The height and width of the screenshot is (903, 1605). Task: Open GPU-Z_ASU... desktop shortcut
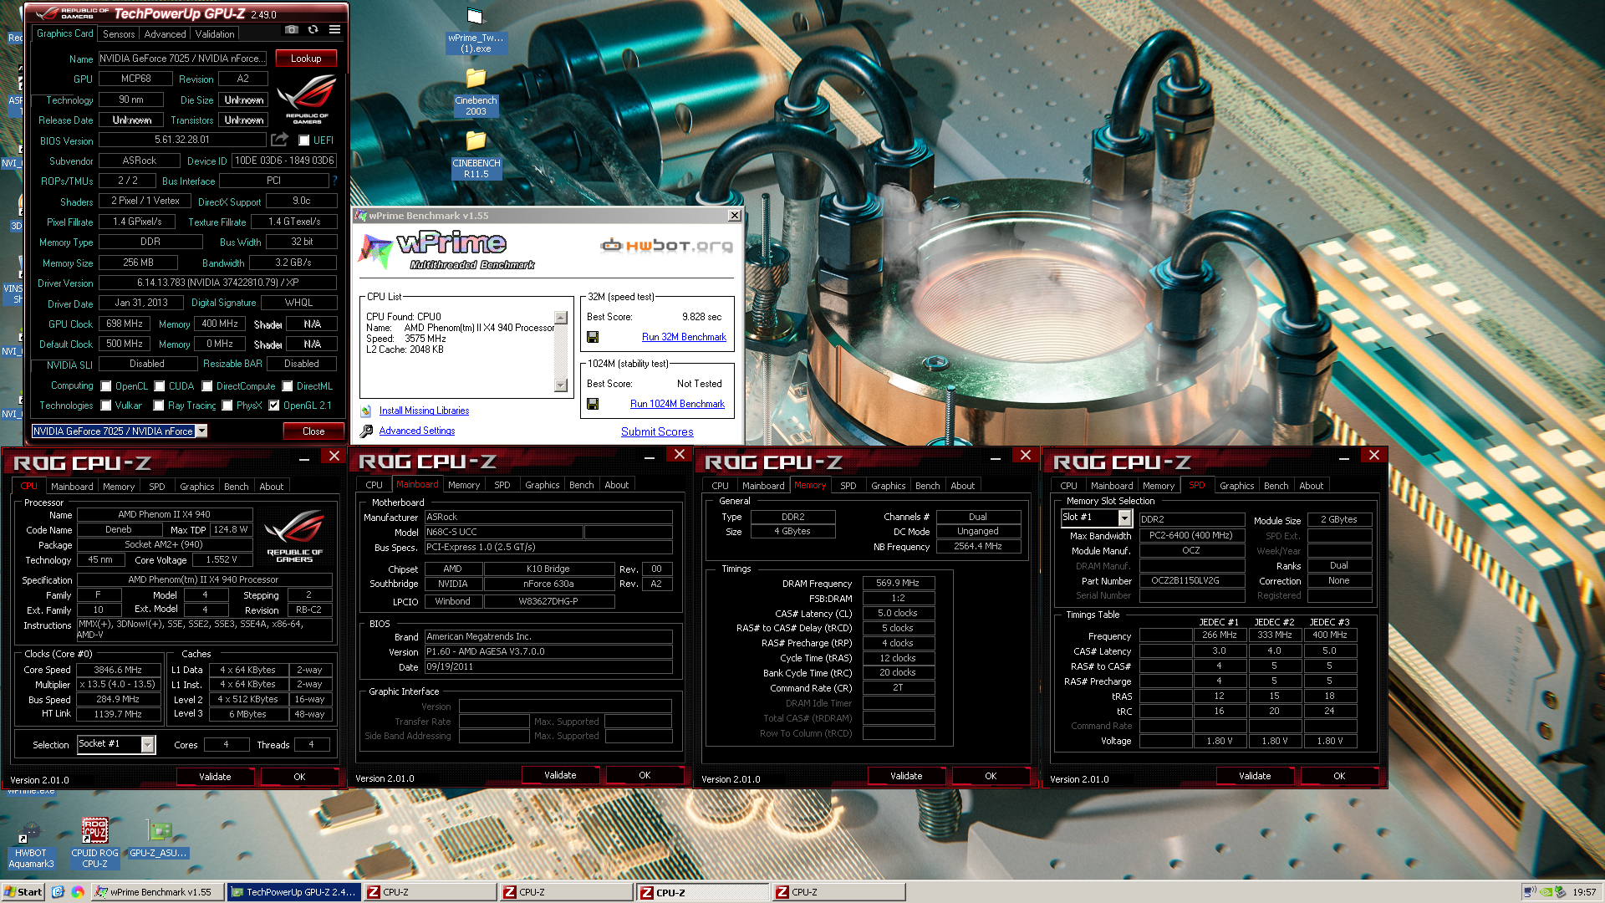pos(159,839)
